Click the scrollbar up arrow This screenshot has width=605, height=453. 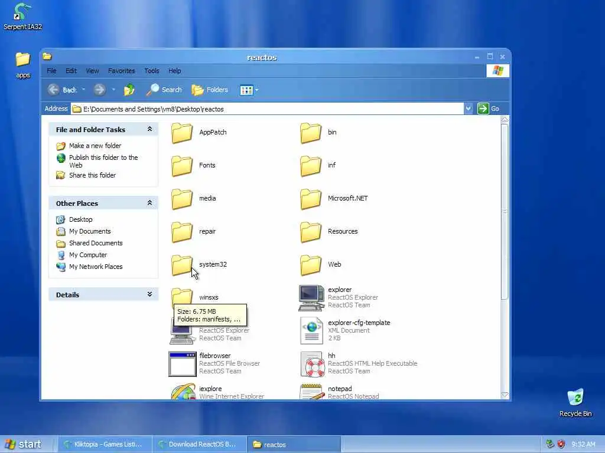click(505, 120)
